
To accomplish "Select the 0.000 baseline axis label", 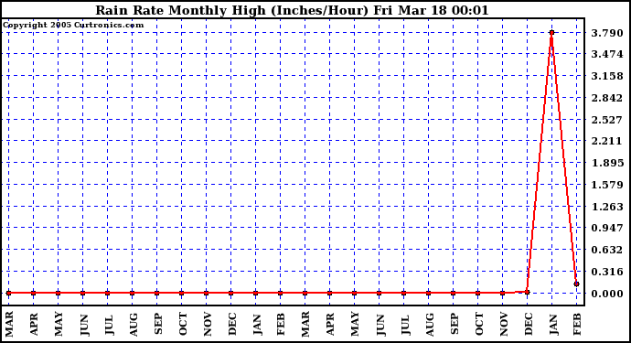I will click(x=607, y=294).
